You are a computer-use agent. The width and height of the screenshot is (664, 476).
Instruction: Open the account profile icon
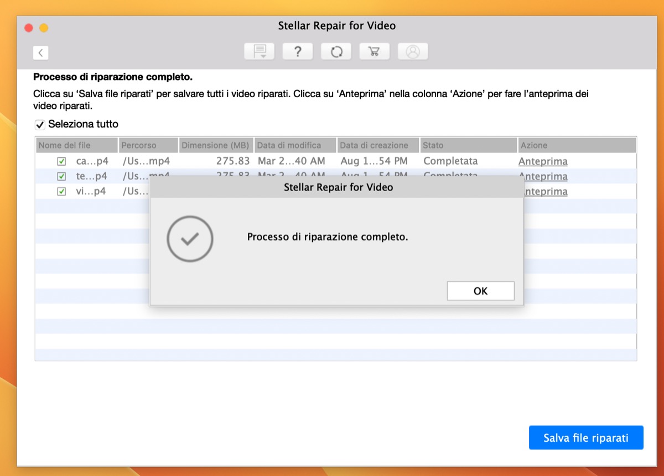pos(413,51)
